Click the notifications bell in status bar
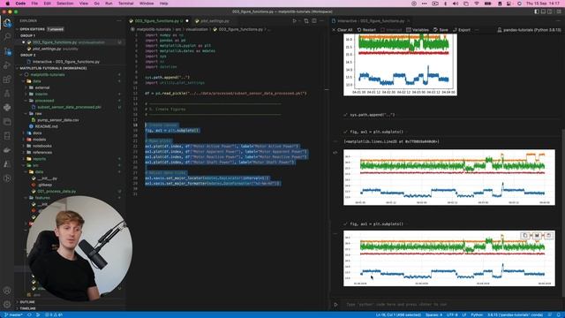Viewport: 565px width, 318px height. [559, 314]
